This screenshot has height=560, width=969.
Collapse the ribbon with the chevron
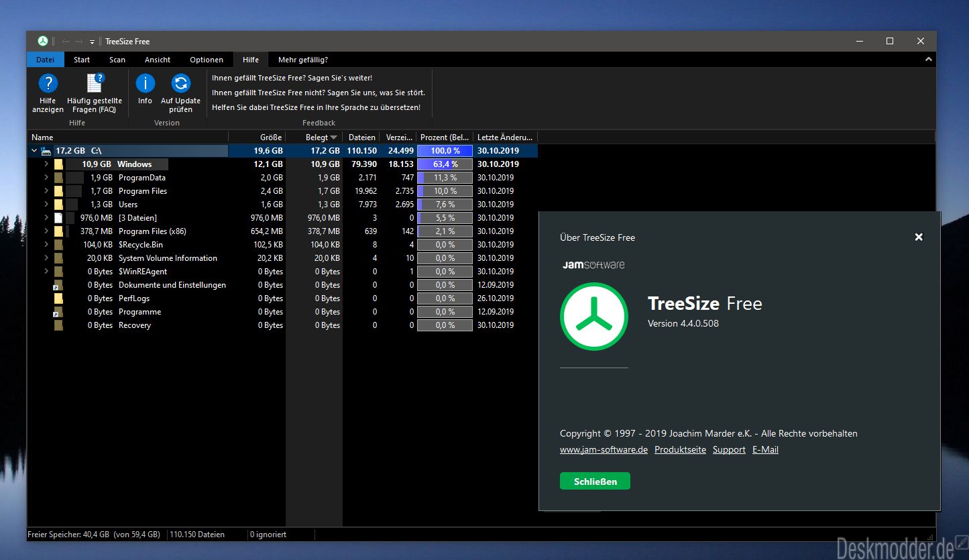[929, 60]
